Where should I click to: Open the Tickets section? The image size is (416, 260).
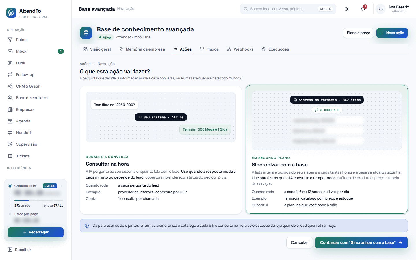pos(36,156)
